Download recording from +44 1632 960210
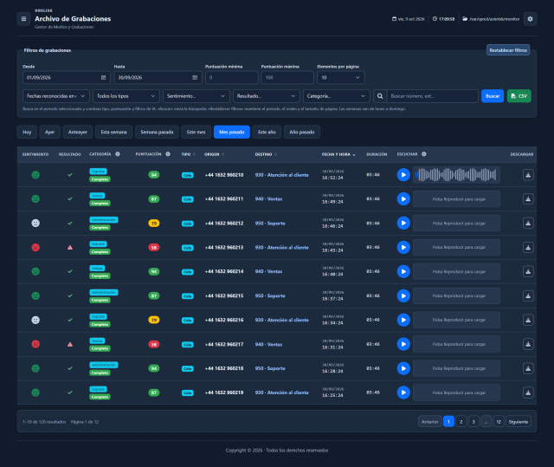554x467 pixels. [x=528, y=175]
